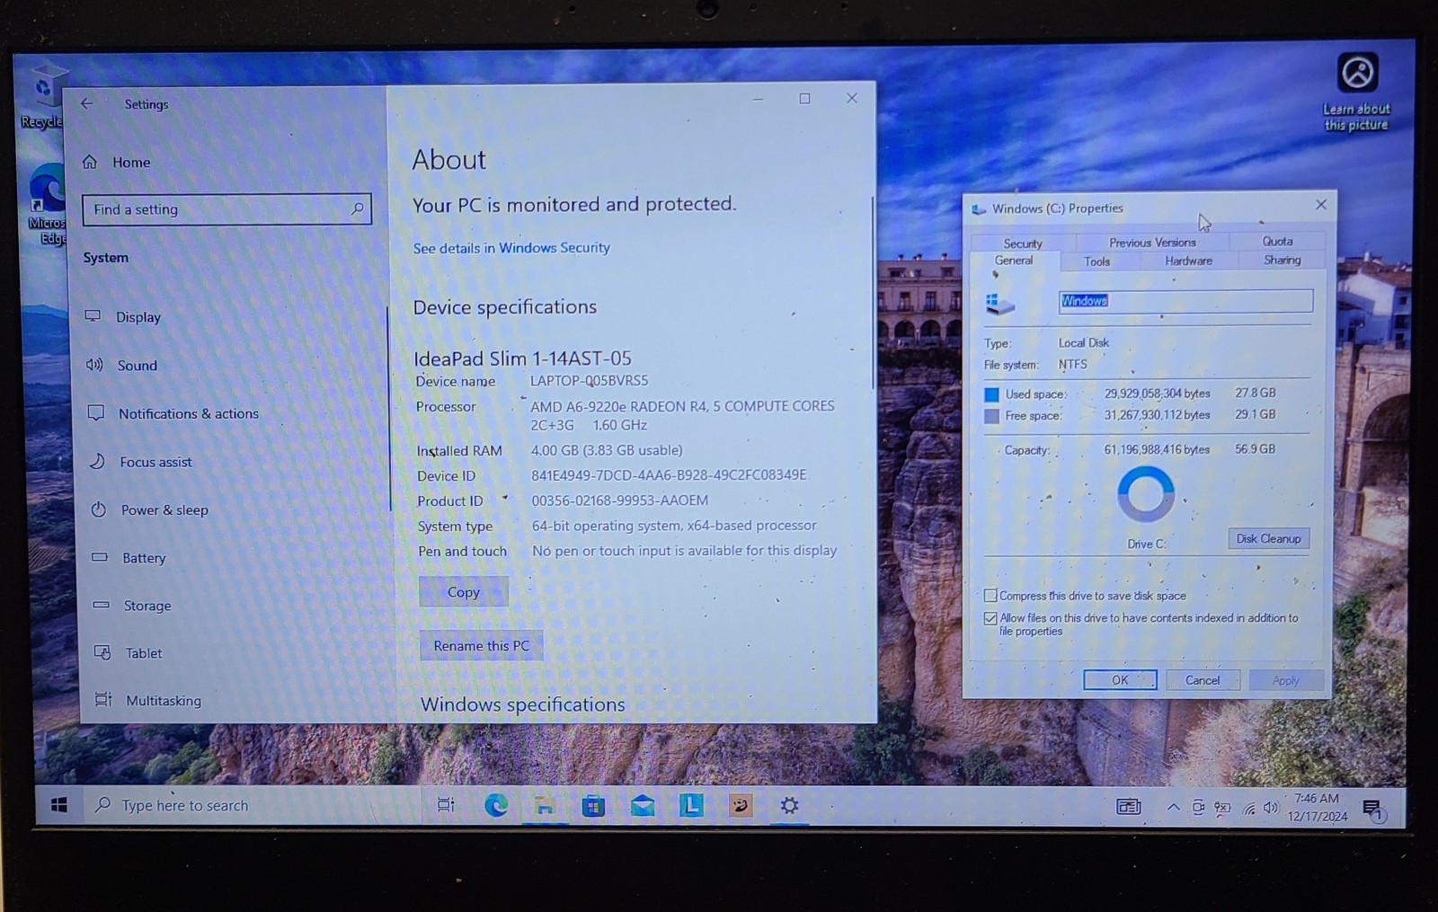
Task: Click the Windows specifications heading
Action: click(x=523, y=704)
